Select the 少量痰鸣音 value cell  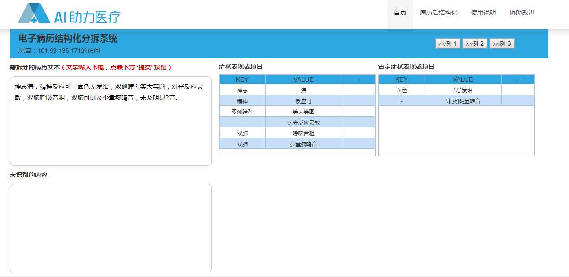[303, 144]
